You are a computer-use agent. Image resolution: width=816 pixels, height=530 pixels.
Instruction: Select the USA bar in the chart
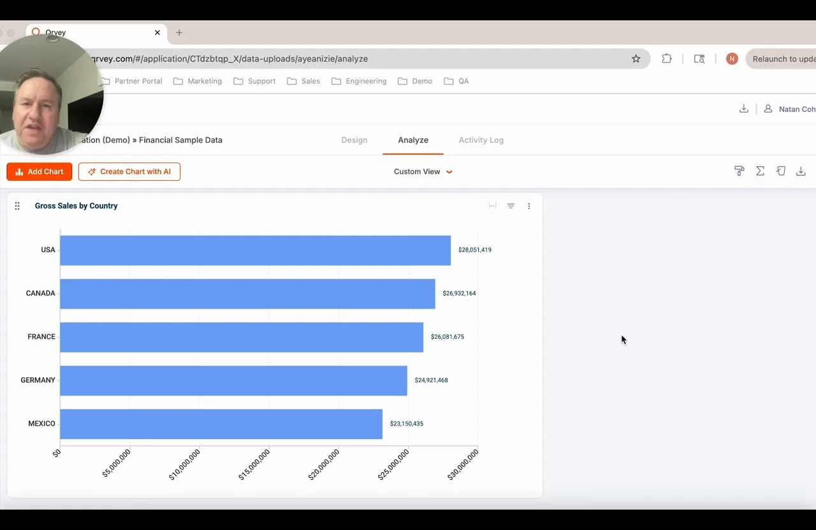click(255, 250)
